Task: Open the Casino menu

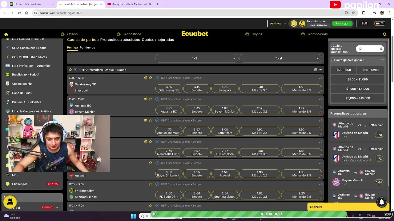Action: [69, 34]
